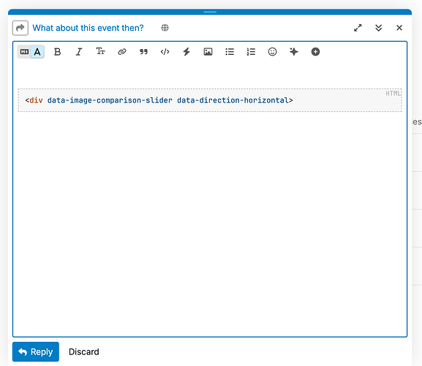422x366 pixels.
Task: Switch editor to rich text mode
Action: coord(37,52)
